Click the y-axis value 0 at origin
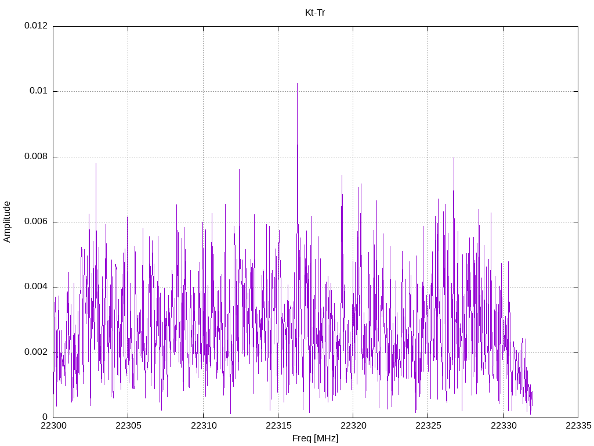Screen dimensions: 594x446 point(45,418)
